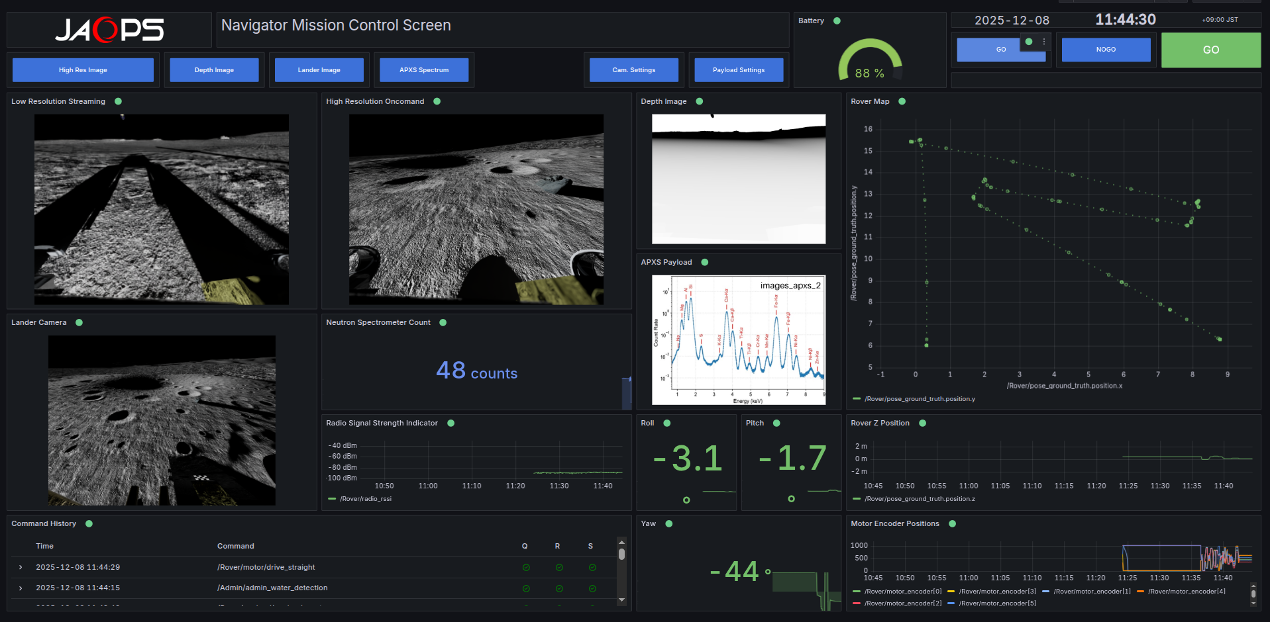Click the Command History status dot
Viewport: 1270px width, 622px height.
click(x=89, y=523)
